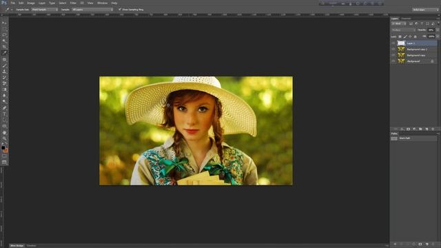Image resolution: width=441 pixels, height=248 pixels.
Task: Select the Clone Stamp tool
Action: click(4, 72)
